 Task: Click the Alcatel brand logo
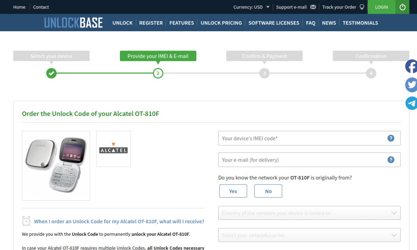click(113, 149)
